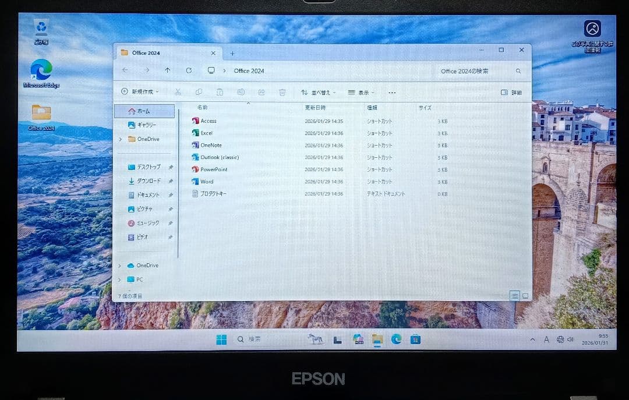Click the Cut icon in the toolbar
This screenshot has width=629, height=400.
(178, 91)
